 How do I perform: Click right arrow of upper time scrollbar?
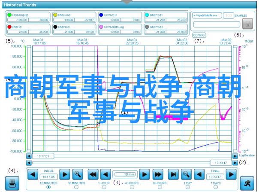[235, 156]
